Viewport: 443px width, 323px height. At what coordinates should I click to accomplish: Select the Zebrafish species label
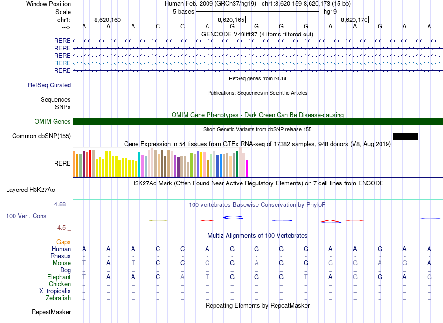click(x=58, y=298)
